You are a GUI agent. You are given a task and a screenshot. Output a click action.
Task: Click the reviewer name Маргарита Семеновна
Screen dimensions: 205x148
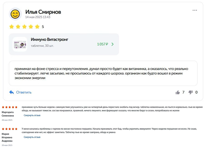click(x=9, y=114)
